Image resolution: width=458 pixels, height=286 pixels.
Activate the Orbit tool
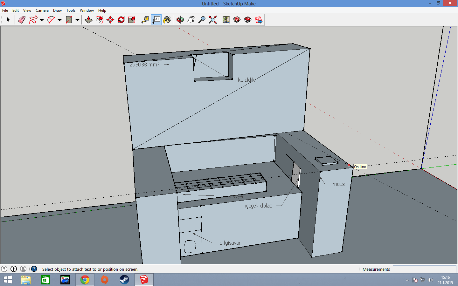pyautogui.click(x=180, y=20)
